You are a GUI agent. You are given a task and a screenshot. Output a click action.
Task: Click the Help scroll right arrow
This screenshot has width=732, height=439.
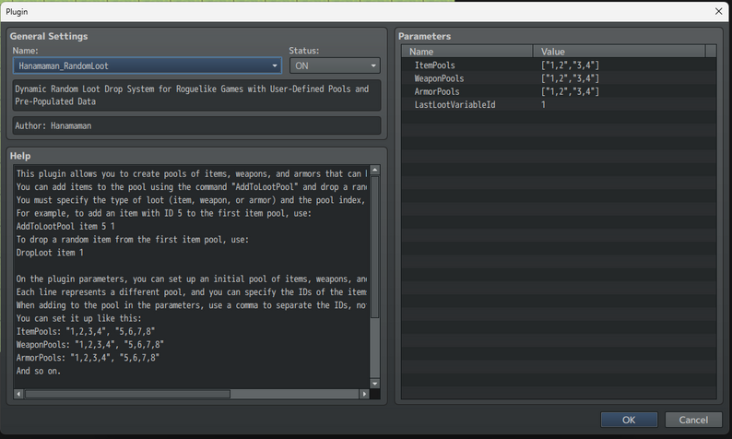[x=364, y=394]
